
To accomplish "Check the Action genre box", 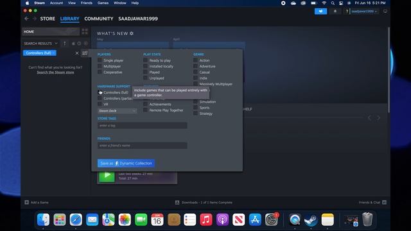I will pyautogui.click(x=195, y=60).
